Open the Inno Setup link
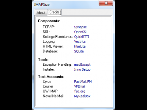This screenshot has width=147, height=110. tap(82, 69)
